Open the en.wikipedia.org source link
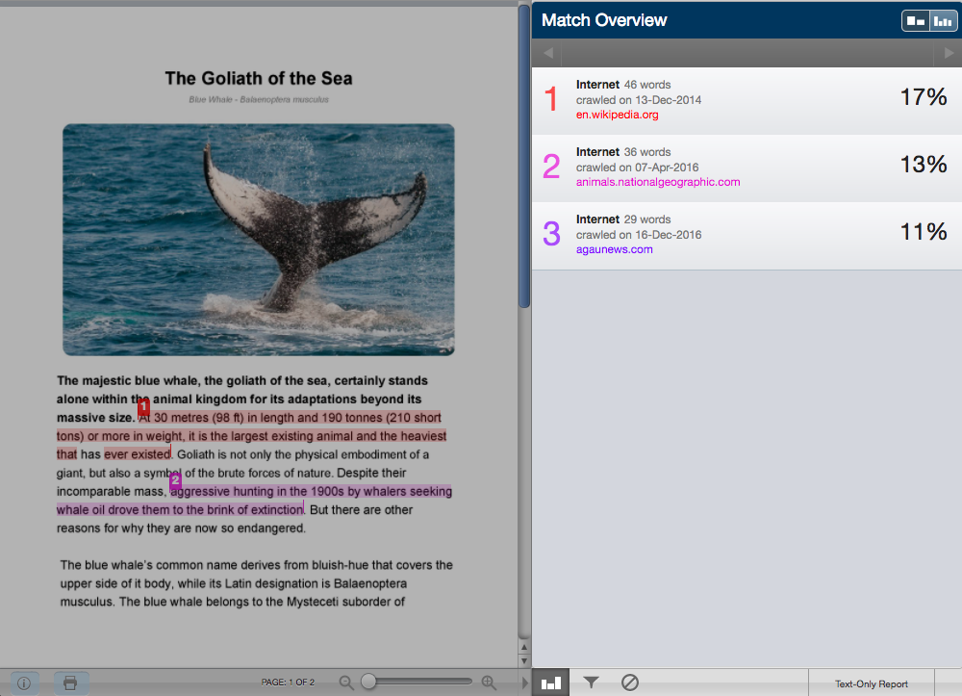Screen dimensions: 962x696 coord(618,115)
